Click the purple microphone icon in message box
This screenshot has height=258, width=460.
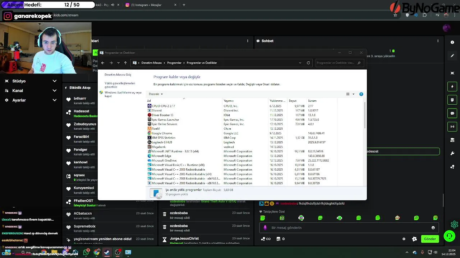[265, 228]
